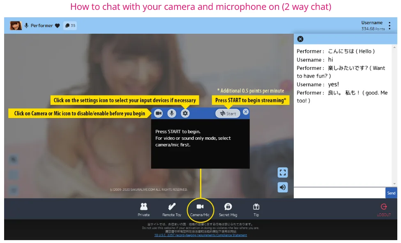The image size is (401, 243).
Task: Click Performer's こんにちは ( Hello ) chat message
Action: (336, 51)
